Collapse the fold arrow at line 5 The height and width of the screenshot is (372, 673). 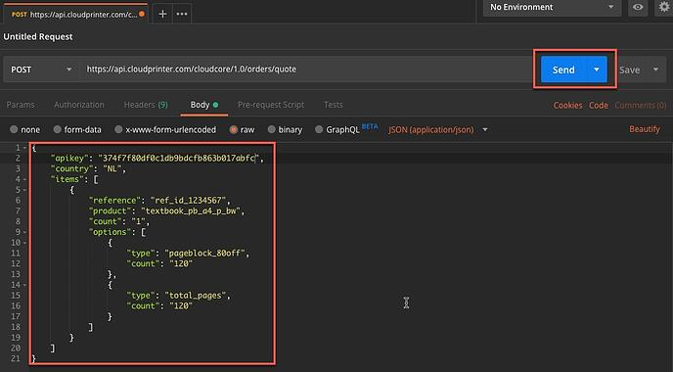point(24,190)
